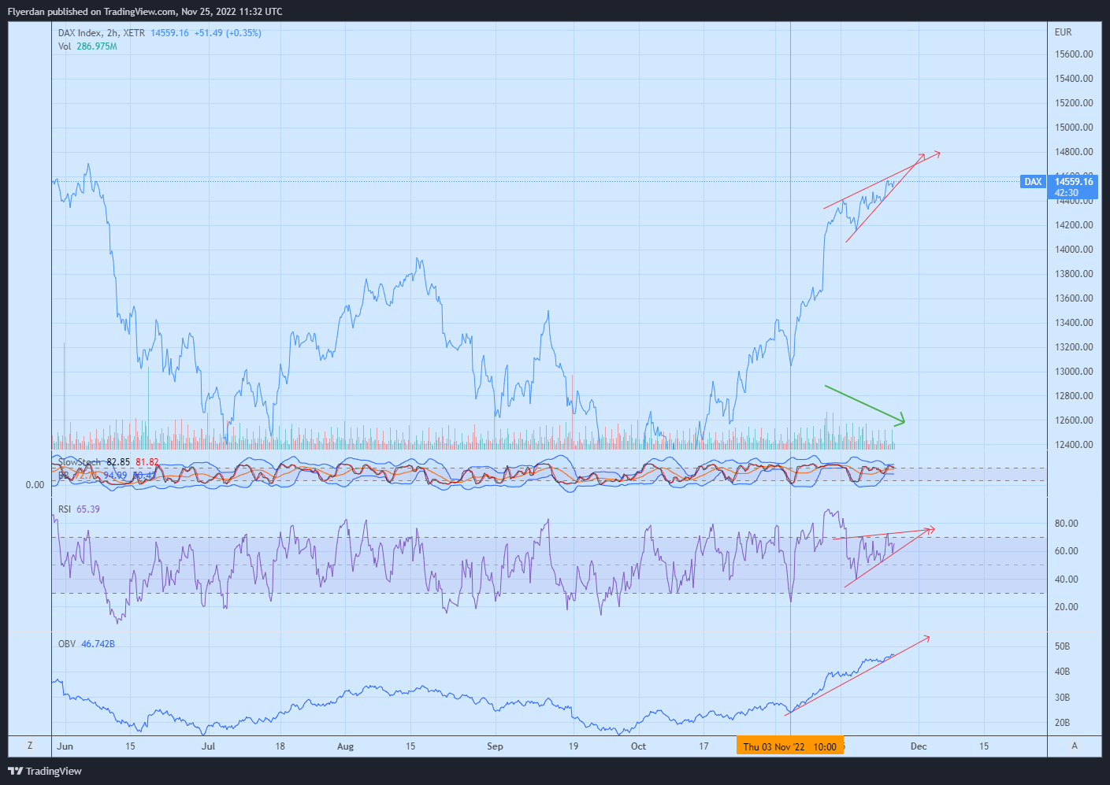Image resolution: width=1110 pixels, height=785 pixels.
Task: Click the red SlowStoch value 81.82
Action: [147, 462]
